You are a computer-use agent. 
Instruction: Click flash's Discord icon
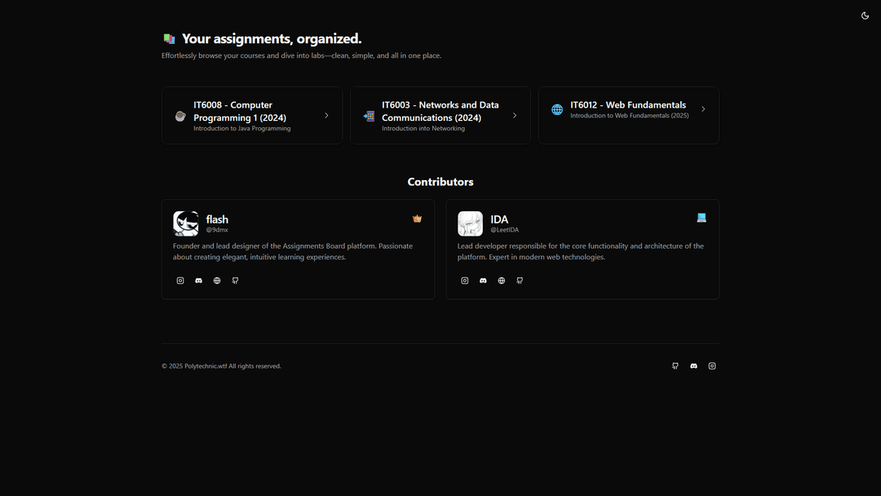coord(198,280)
